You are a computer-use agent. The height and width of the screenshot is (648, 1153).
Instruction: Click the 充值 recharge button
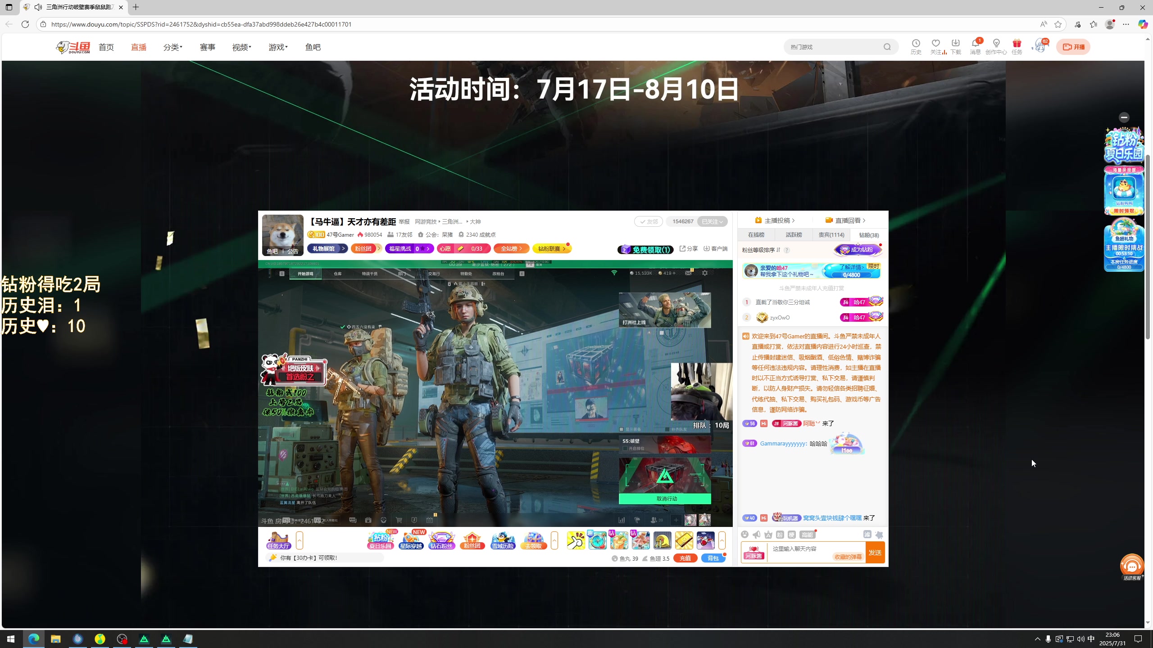pos(685,558)
